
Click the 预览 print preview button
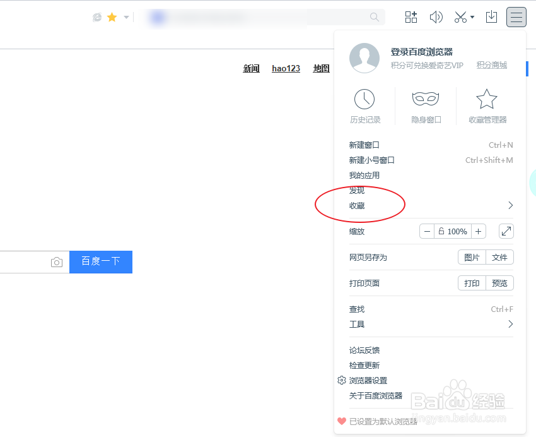pyautogui.click(x=500, y=284)
